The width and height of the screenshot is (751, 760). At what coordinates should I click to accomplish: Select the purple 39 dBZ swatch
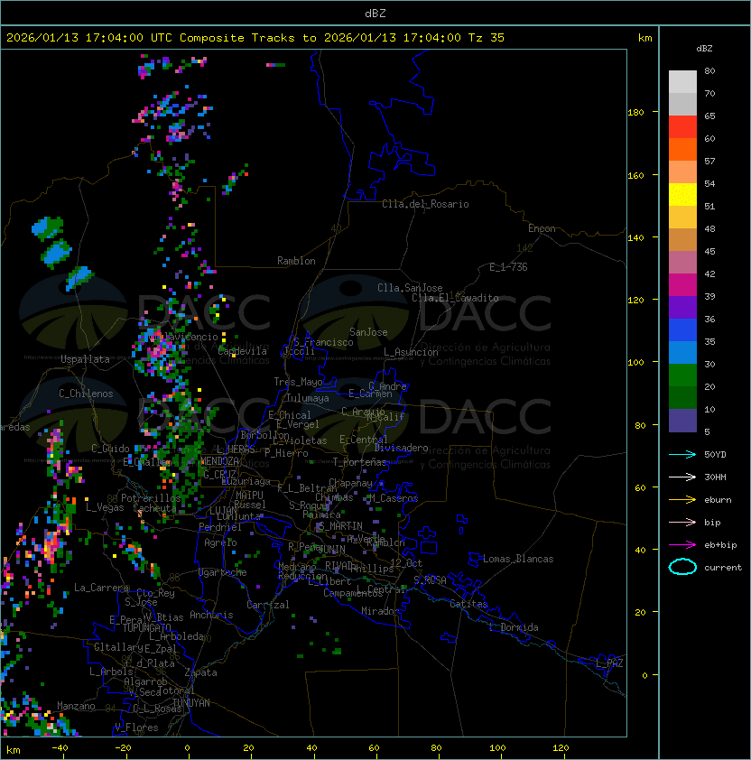tap(682, 307)
